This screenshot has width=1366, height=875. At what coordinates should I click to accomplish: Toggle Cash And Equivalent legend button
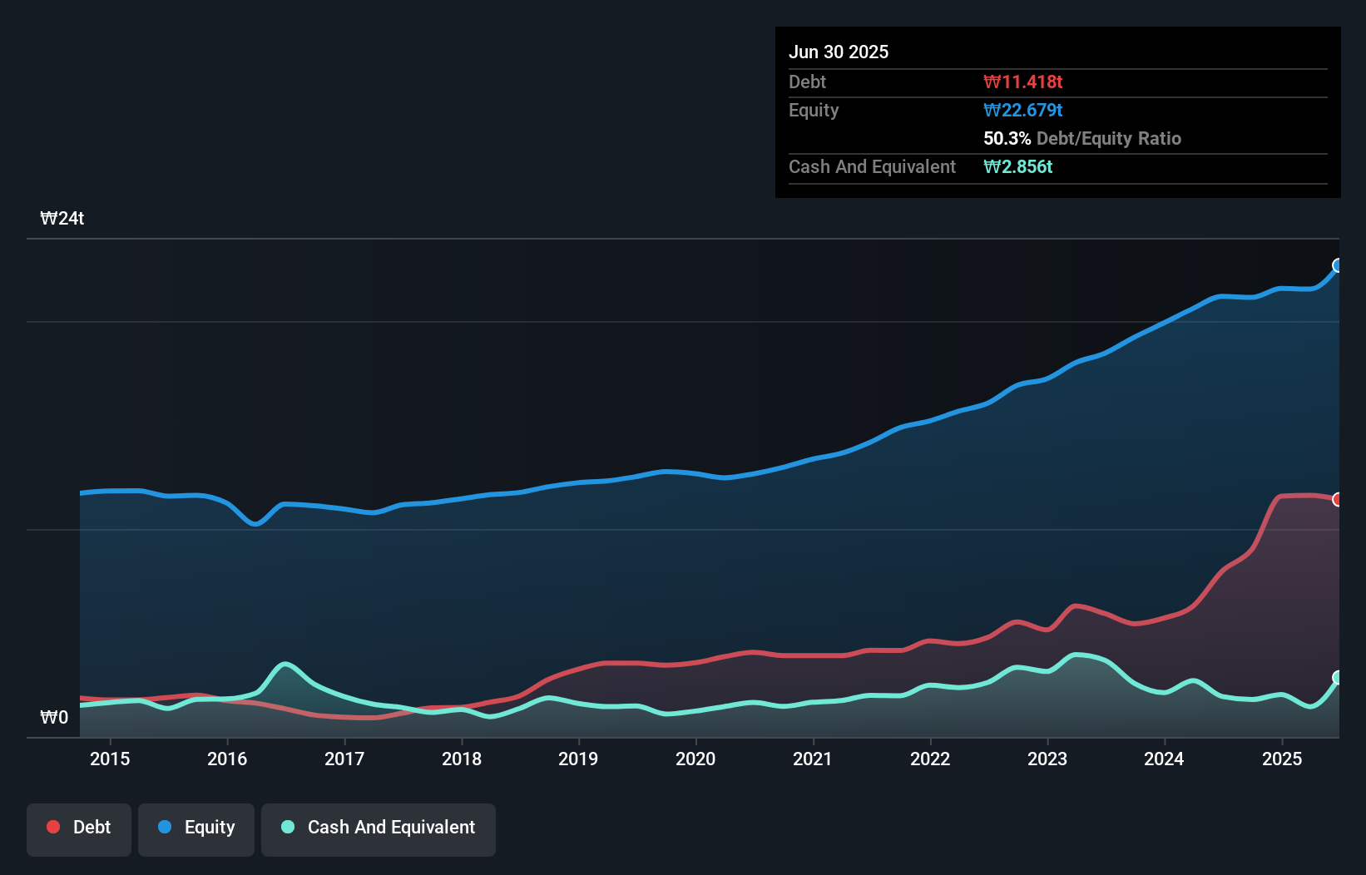[x=379, y=829]
